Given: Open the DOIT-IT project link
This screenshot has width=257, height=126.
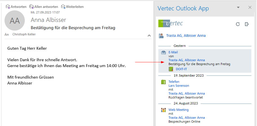Looking at the screenshot, I should 181,69.
